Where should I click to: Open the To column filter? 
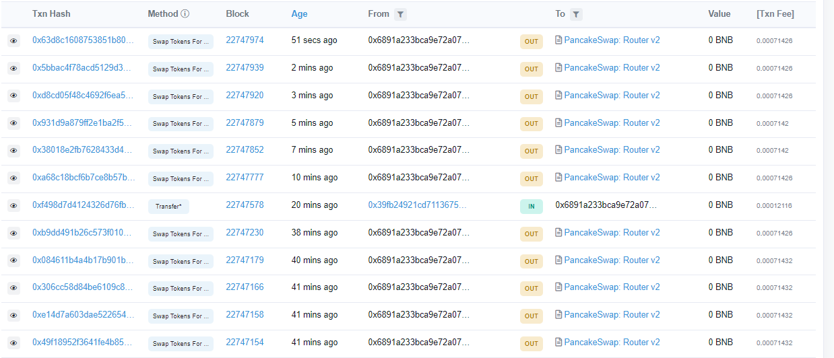[x=576, y=14]
